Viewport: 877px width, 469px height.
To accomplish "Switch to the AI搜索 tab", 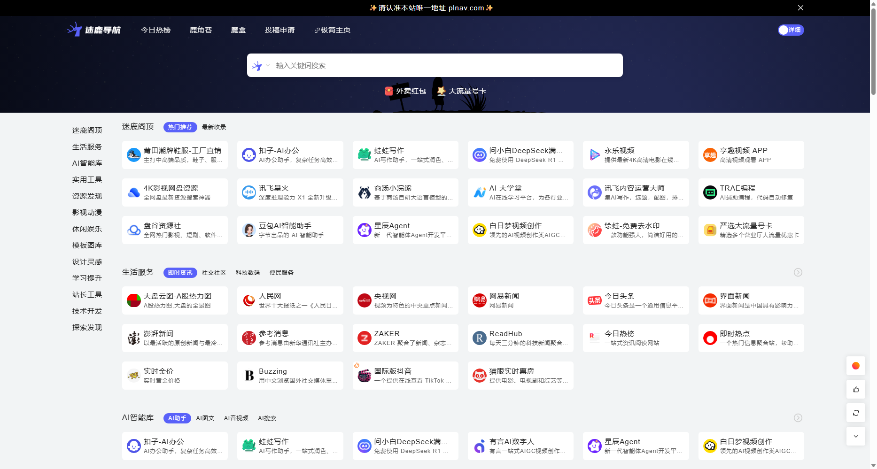I will coord(267,418).
